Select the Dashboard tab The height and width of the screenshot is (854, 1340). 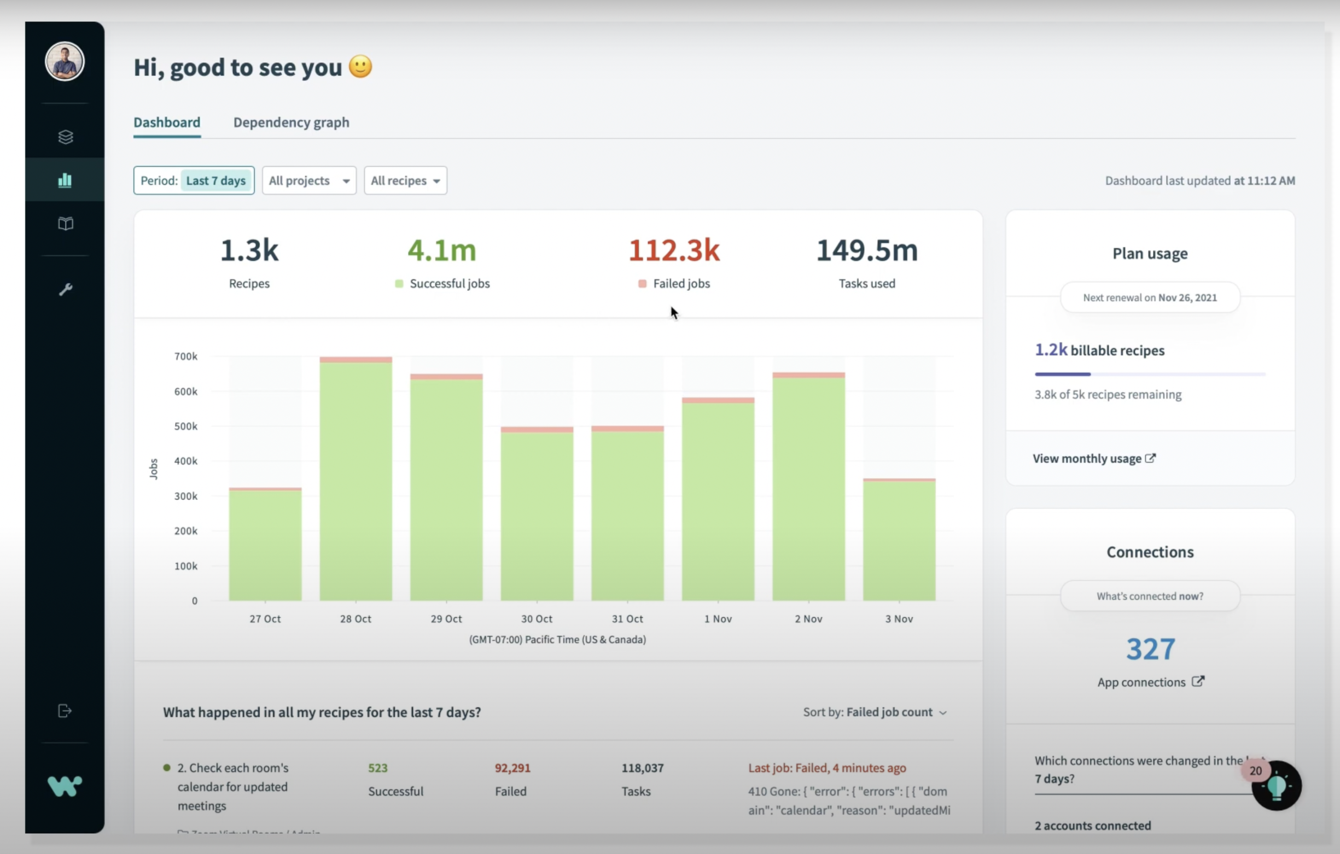(x=166, y=122)
